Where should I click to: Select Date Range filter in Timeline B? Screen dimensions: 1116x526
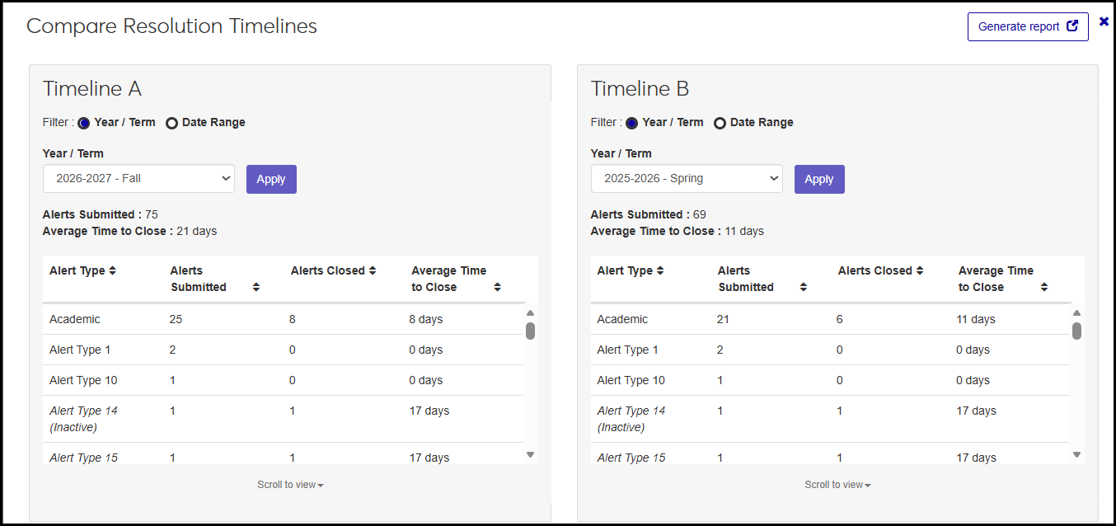(720, 123)
